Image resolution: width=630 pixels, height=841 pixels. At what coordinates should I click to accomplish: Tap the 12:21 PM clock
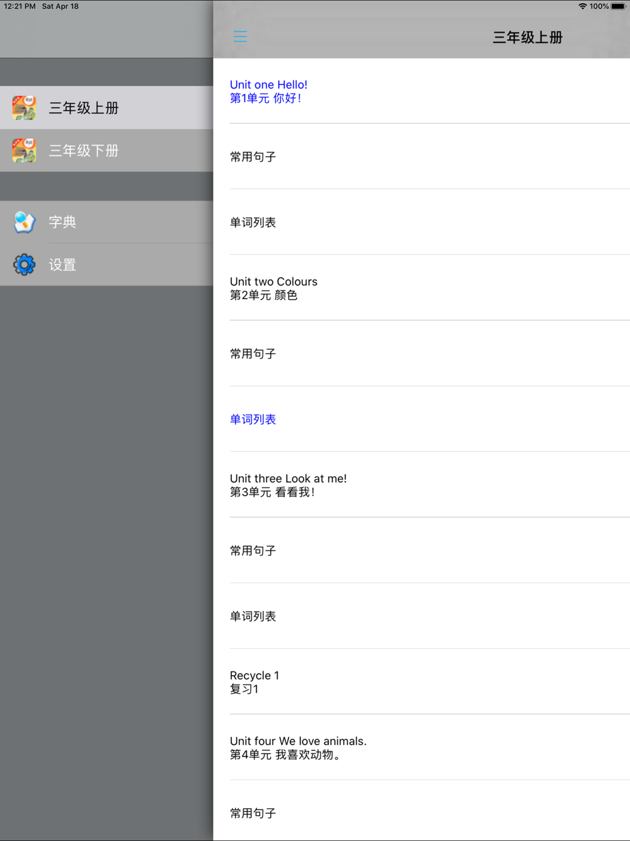click(x=20, y=6)
